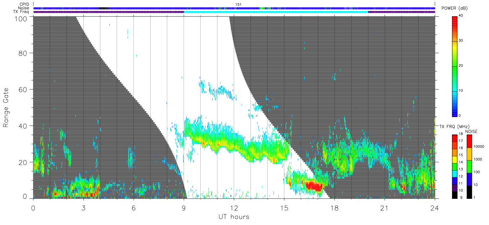
Task: Click the NOISE color bar legend
Action: coord(469,167)
